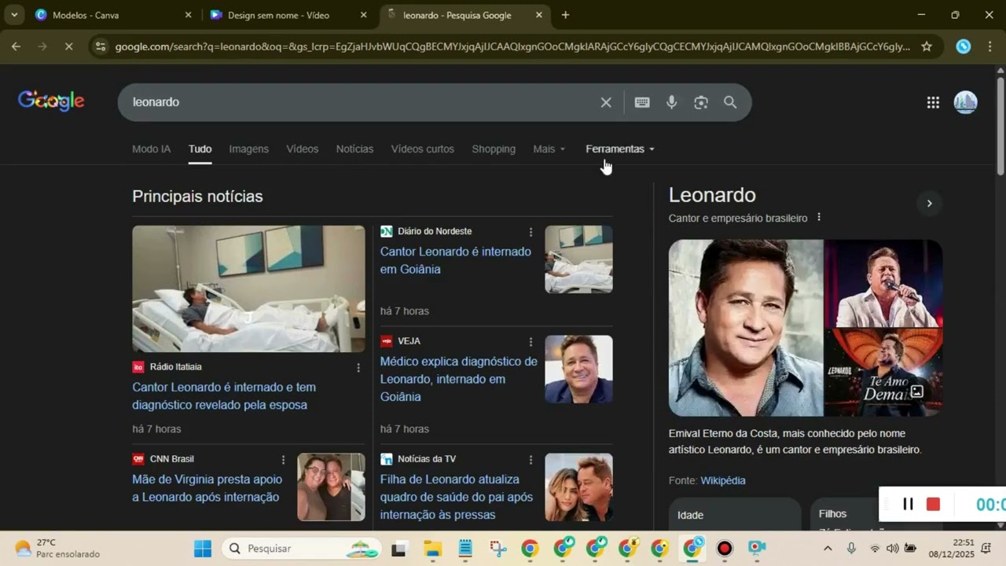Click the large hospital bed news thumbnail
Viewport: 1006px width, 566px height.
pyautogui.click(x=248, y=289)
